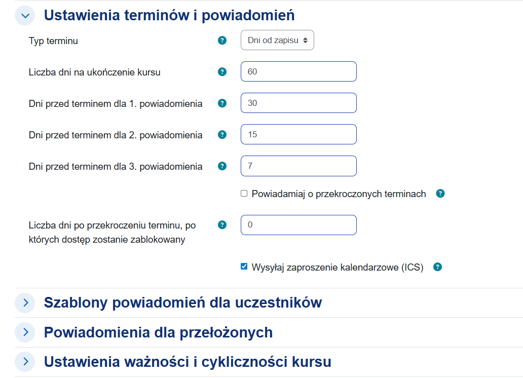The image size is (523, 378).
Task: Expand Powiadomienia dla przełożonych chevron
Action: coord(25,332)
